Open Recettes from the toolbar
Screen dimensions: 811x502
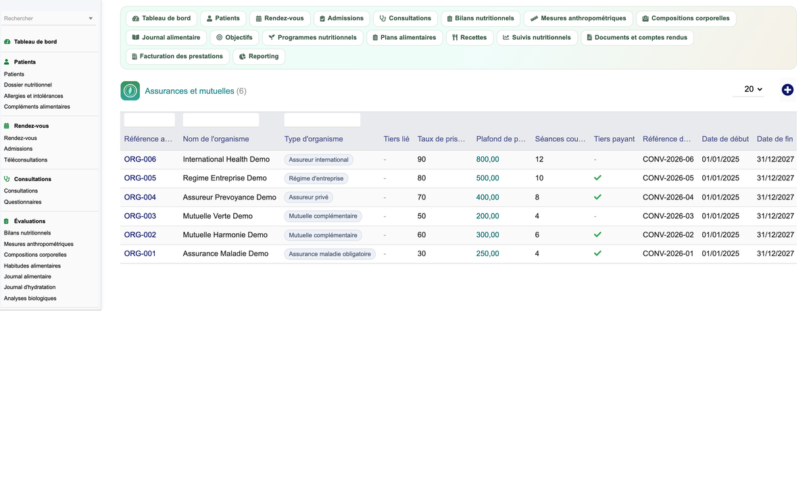(x=470, y=37)
